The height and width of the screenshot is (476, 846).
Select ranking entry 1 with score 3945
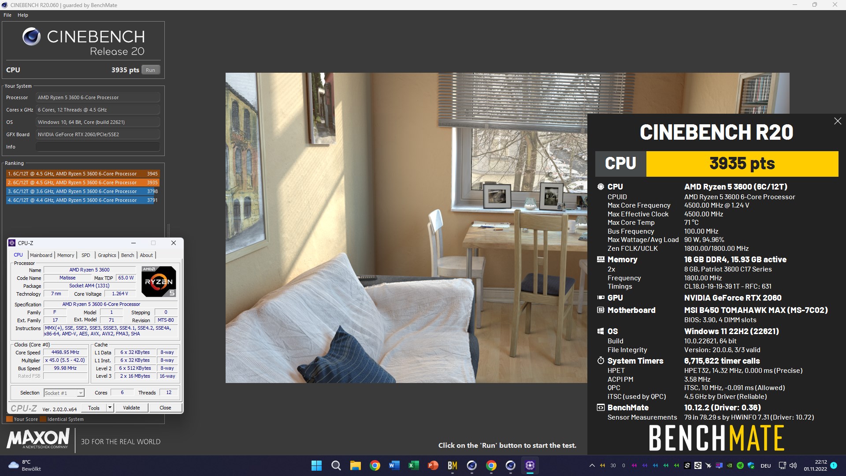[x=82, y=174]
